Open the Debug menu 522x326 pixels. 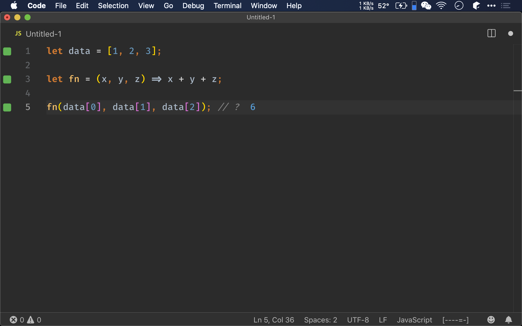coord(193,6)
